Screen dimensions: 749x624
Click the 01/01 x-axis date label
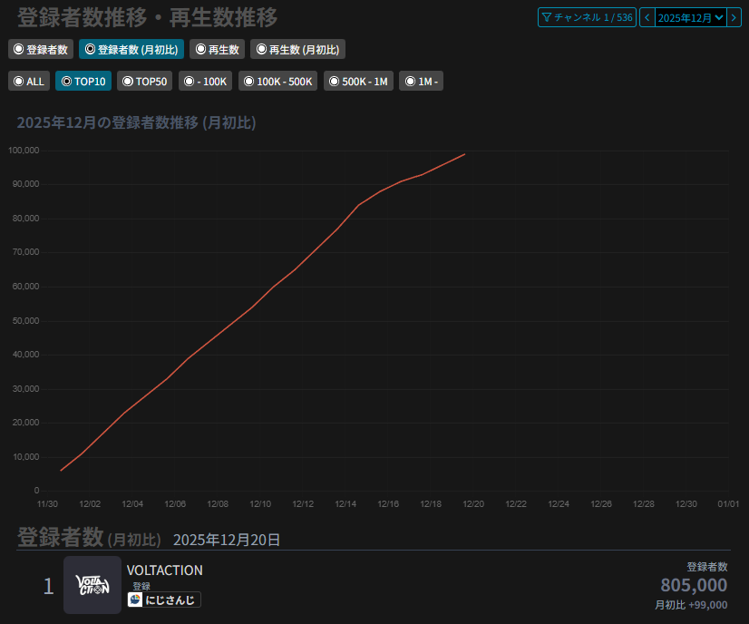pos(728,504)
